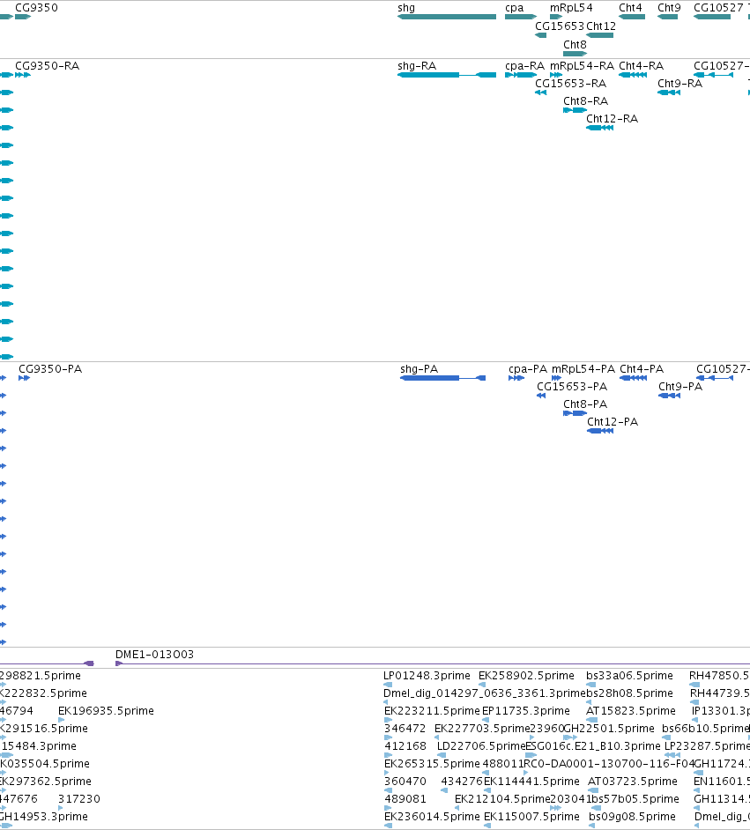Click the cpa-PA protein label

click(x=528, y=369)
